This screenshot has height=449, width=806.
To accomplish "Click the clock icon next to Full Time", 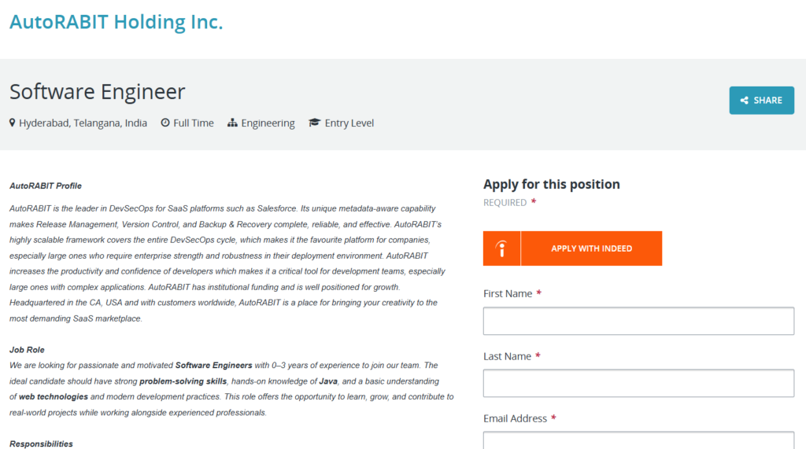I will pos(165,123).
